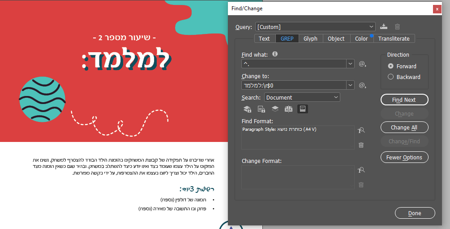Image resolution: width=450 pixels, height=229 pixels.
Task: Specify attributes to find icon
Action: coord(361,130)
